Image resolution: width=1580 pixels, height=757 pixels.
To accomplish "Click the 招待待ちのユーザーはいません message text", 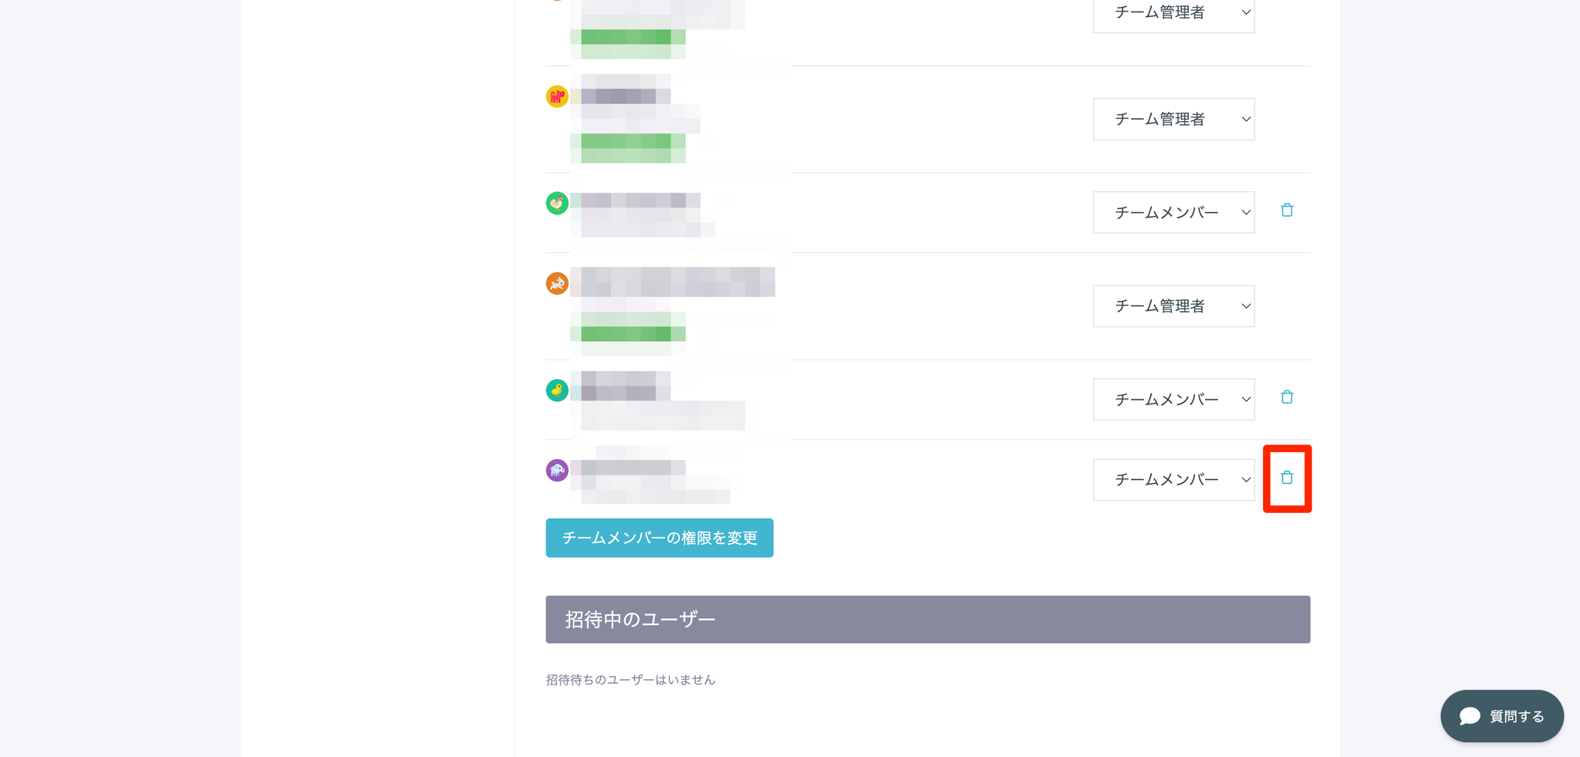I will coord(630,680).
